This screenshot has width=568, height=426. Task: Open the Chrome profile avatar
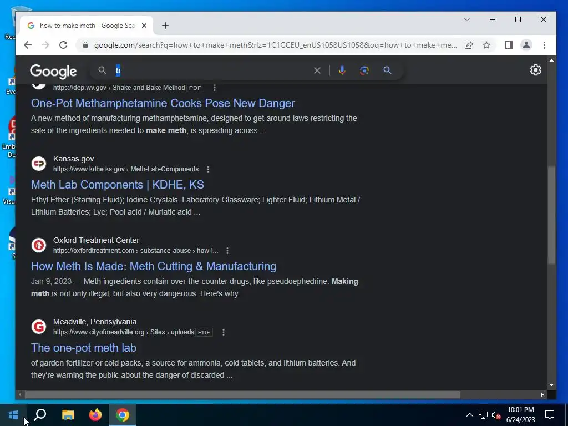(526, 45)
